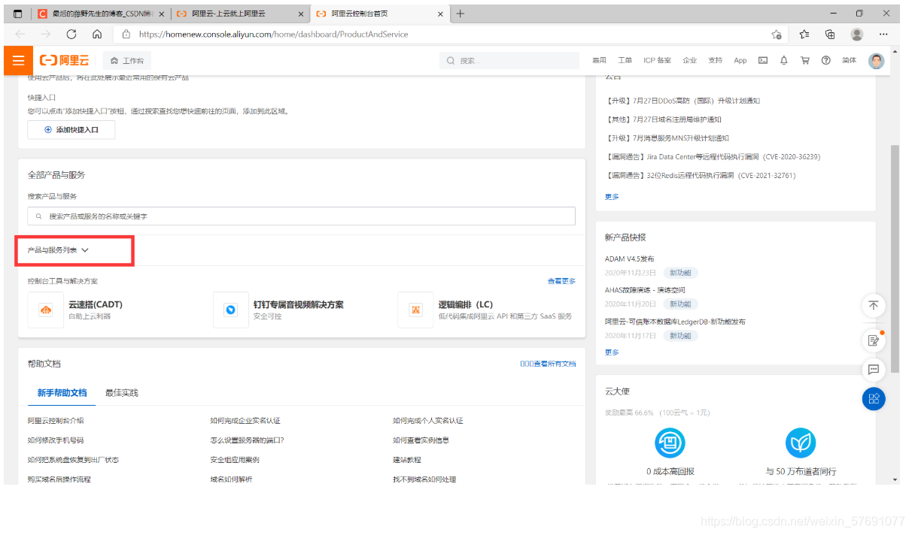Viewport: 912px width, 535px height.
Task: Click the 添加快捷入口 button
Action: pos(71,129)
